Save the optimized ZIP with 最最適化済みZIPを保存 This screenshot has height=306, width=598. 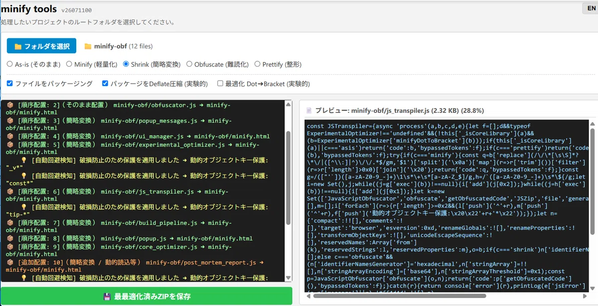(146, 296)
